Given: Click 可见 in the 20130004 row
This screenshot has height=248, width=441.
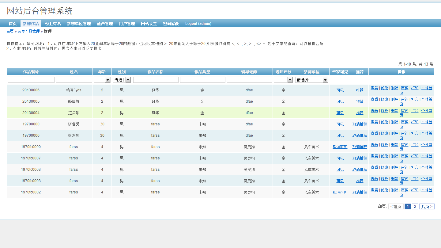Looking at the screenshot, I should (x=340, y=113).
